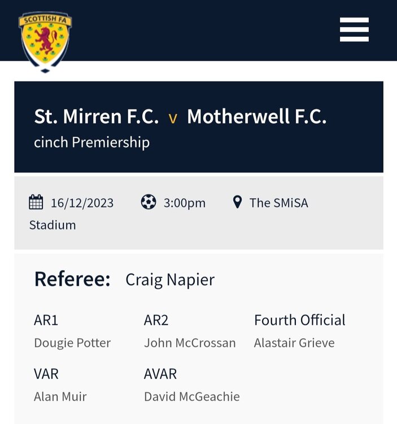Select the St. Mirren F.C. team name
Viewport: 397px width, 424px height.
[x=97, y=116]
